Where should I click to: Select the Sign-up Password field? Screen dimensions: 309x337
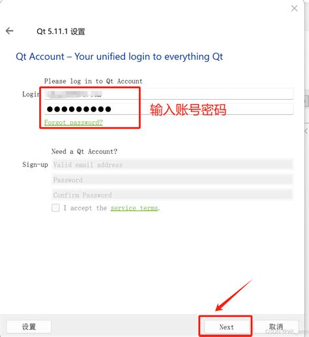(172, 180)
